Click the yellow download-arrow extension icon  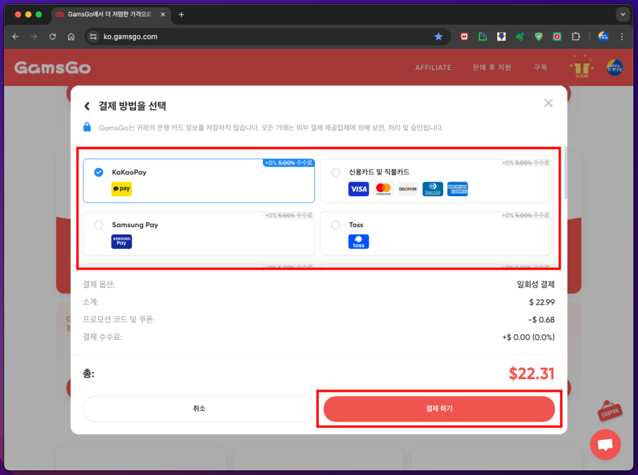(x=501, y=36)
